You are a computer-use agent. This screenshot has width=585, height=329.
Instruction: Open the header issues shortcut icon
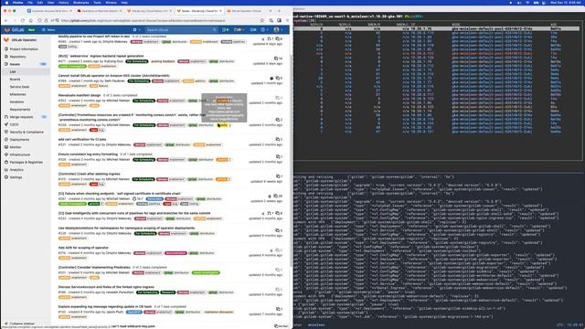[225, 29]
